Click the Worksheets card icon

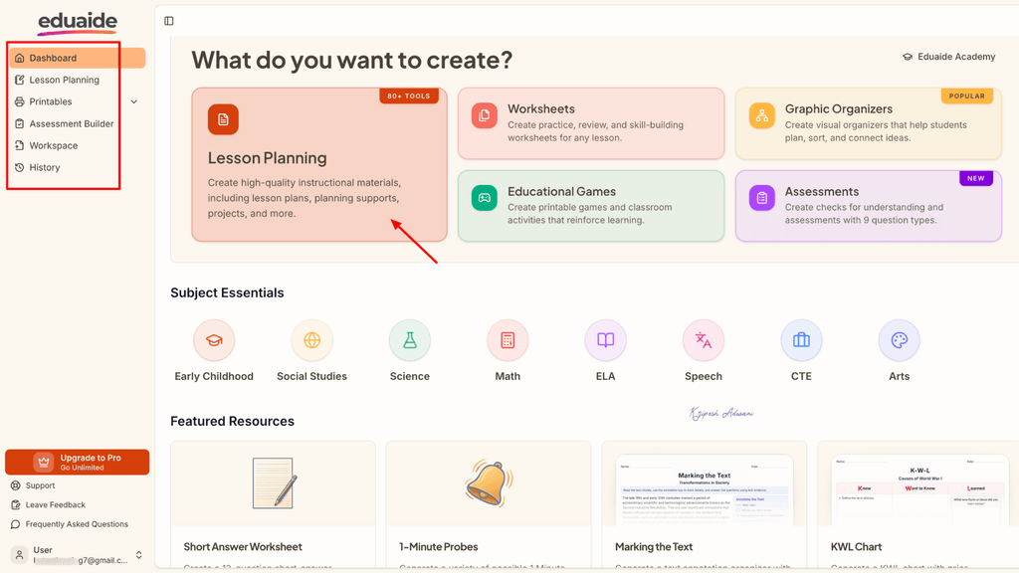point(485,115)
